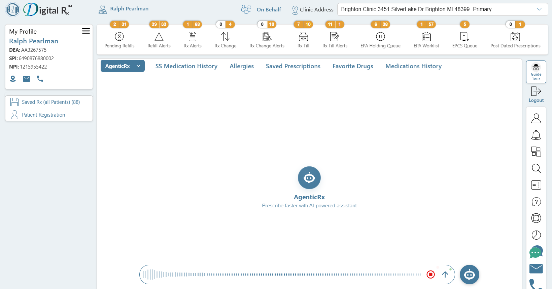Screen dimensions: 552x289
Task: Open user profile icon in right sidebar
Action: point(536,118)
